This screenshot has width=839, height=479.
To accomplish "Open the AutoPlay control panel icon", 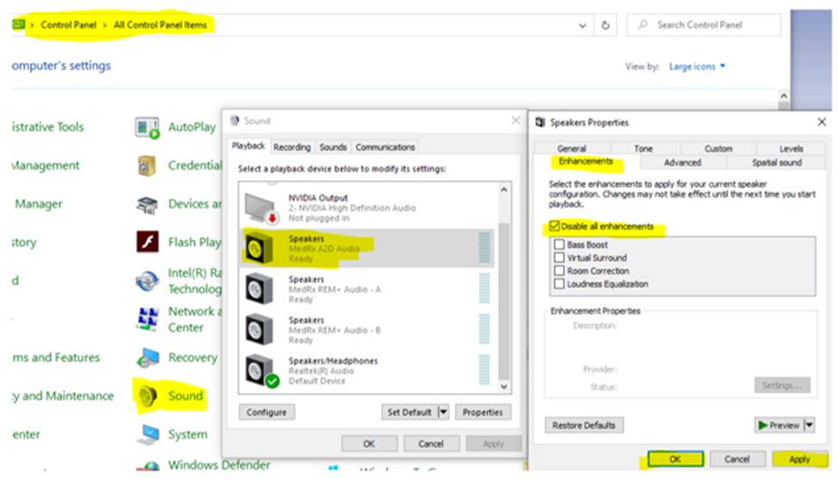I will (148, 127).
